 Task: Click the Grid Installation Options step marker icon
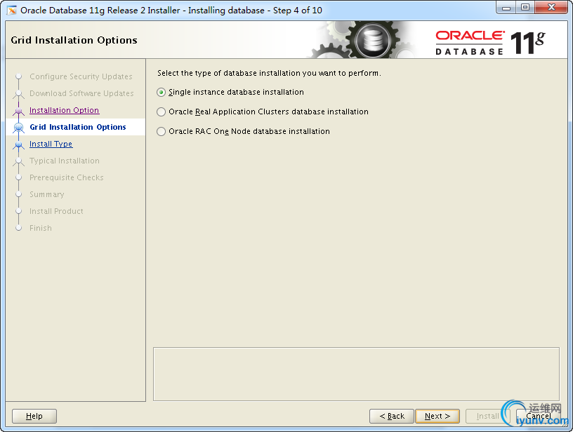point(19,128)
